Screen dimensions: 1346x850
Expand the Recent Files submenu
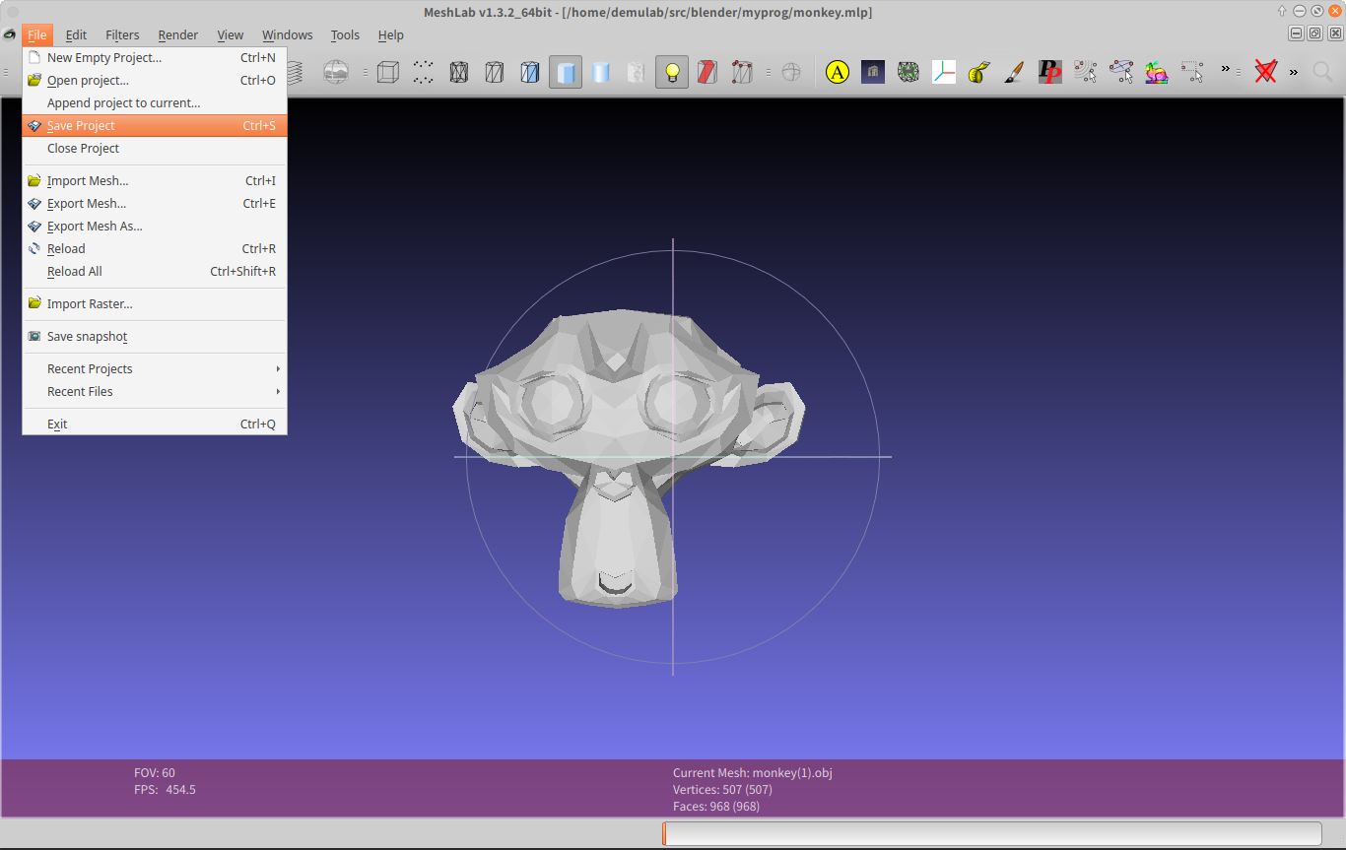point(155,391)
